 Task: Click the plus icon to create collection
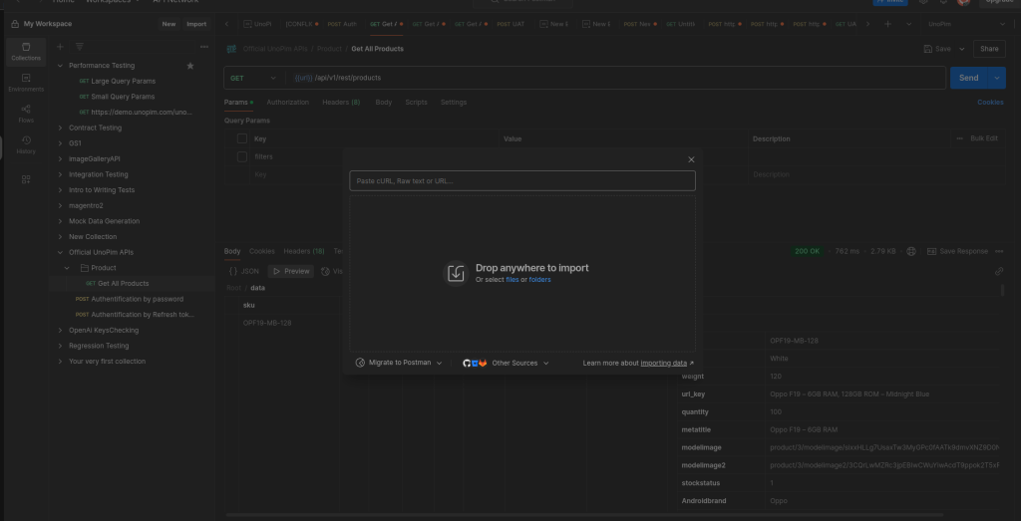pyautogui.click(x=60, y=46)
